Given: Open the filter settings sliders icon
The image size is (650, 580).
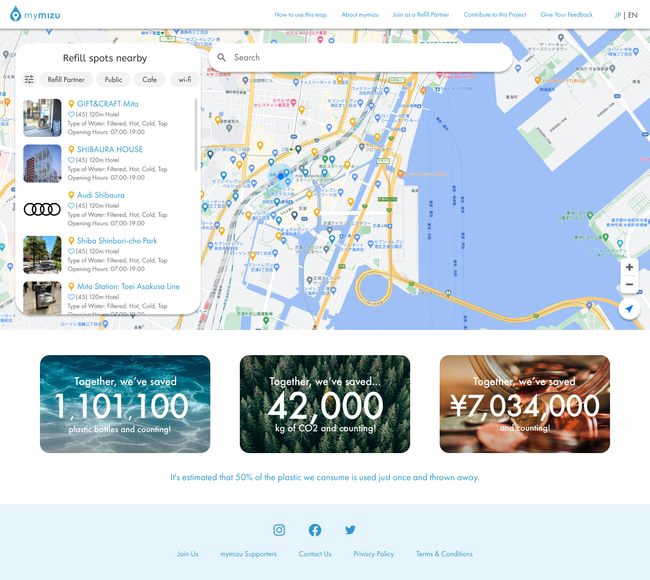Looking at the screenshot, I should tap(29, 79).
